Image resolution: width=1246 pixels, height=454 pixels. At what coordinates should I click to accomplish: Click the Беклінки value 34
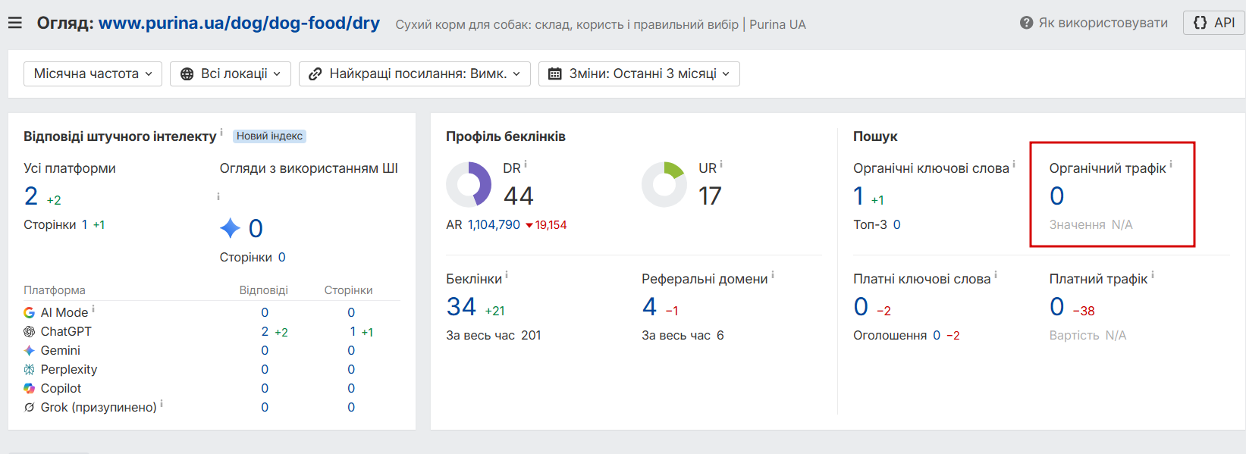point(461,306)
